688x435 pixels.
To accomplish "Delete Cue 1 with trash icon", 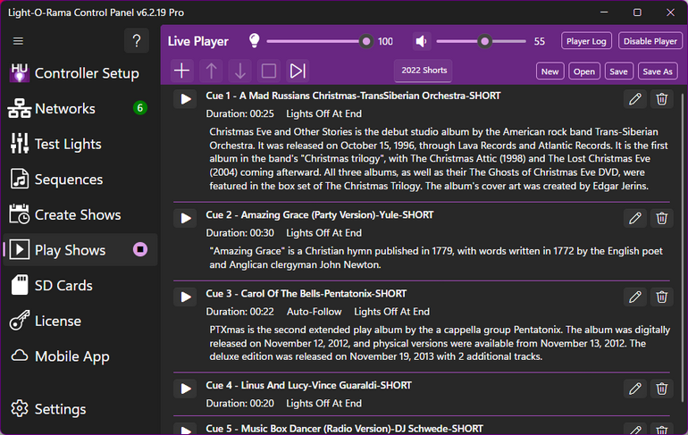I will [662, 99].
